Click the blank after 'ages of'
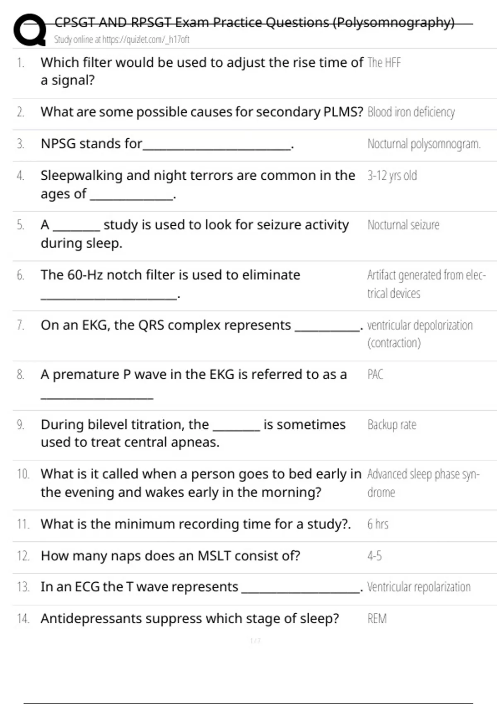Screen dimensions: 497x704 (131, 195)
